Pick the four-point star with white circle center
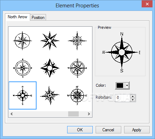 [x=50, y=68]
